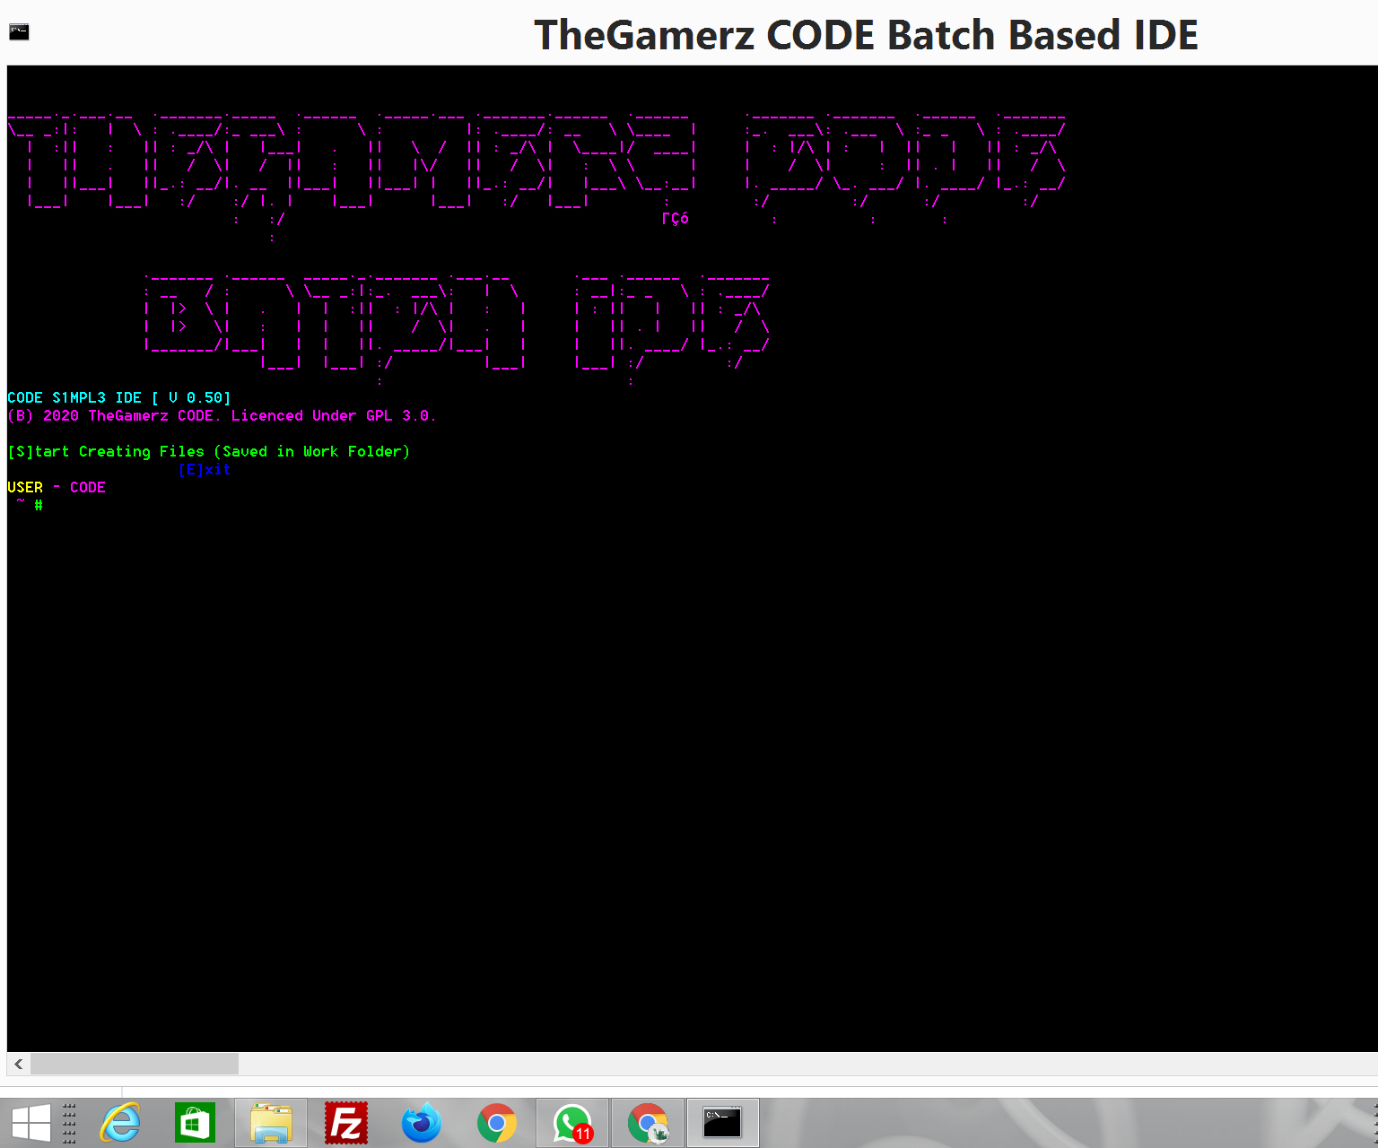
Task: Launch Google Chrome from the taskbar
Action: pyautogui.click(x=496, y=1122)
